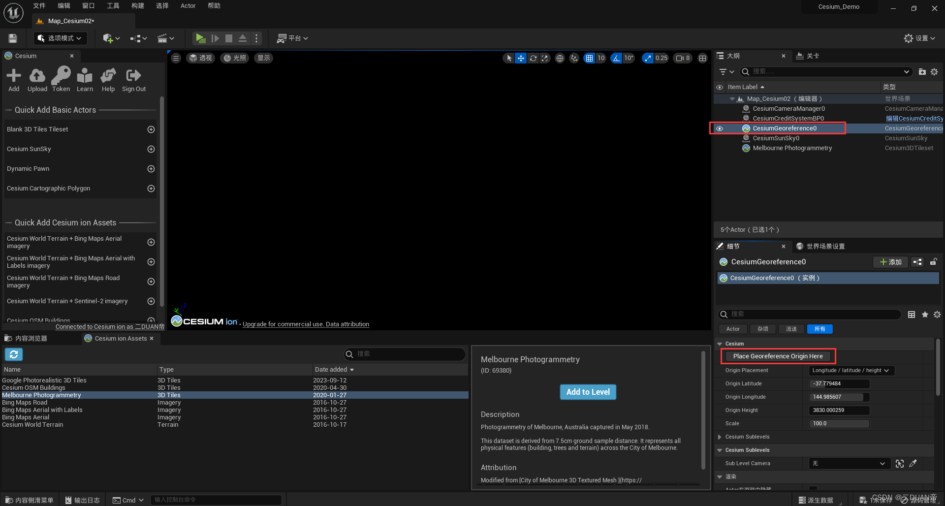This screenshot has height=506, width=945.
Task: Collapse the 渲染 section
Action: point(720,477)
